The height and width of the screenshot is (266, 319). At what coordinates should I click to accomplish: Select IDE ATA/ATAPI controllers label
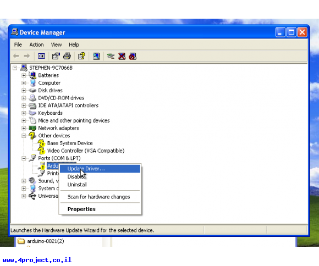point(68,106)
